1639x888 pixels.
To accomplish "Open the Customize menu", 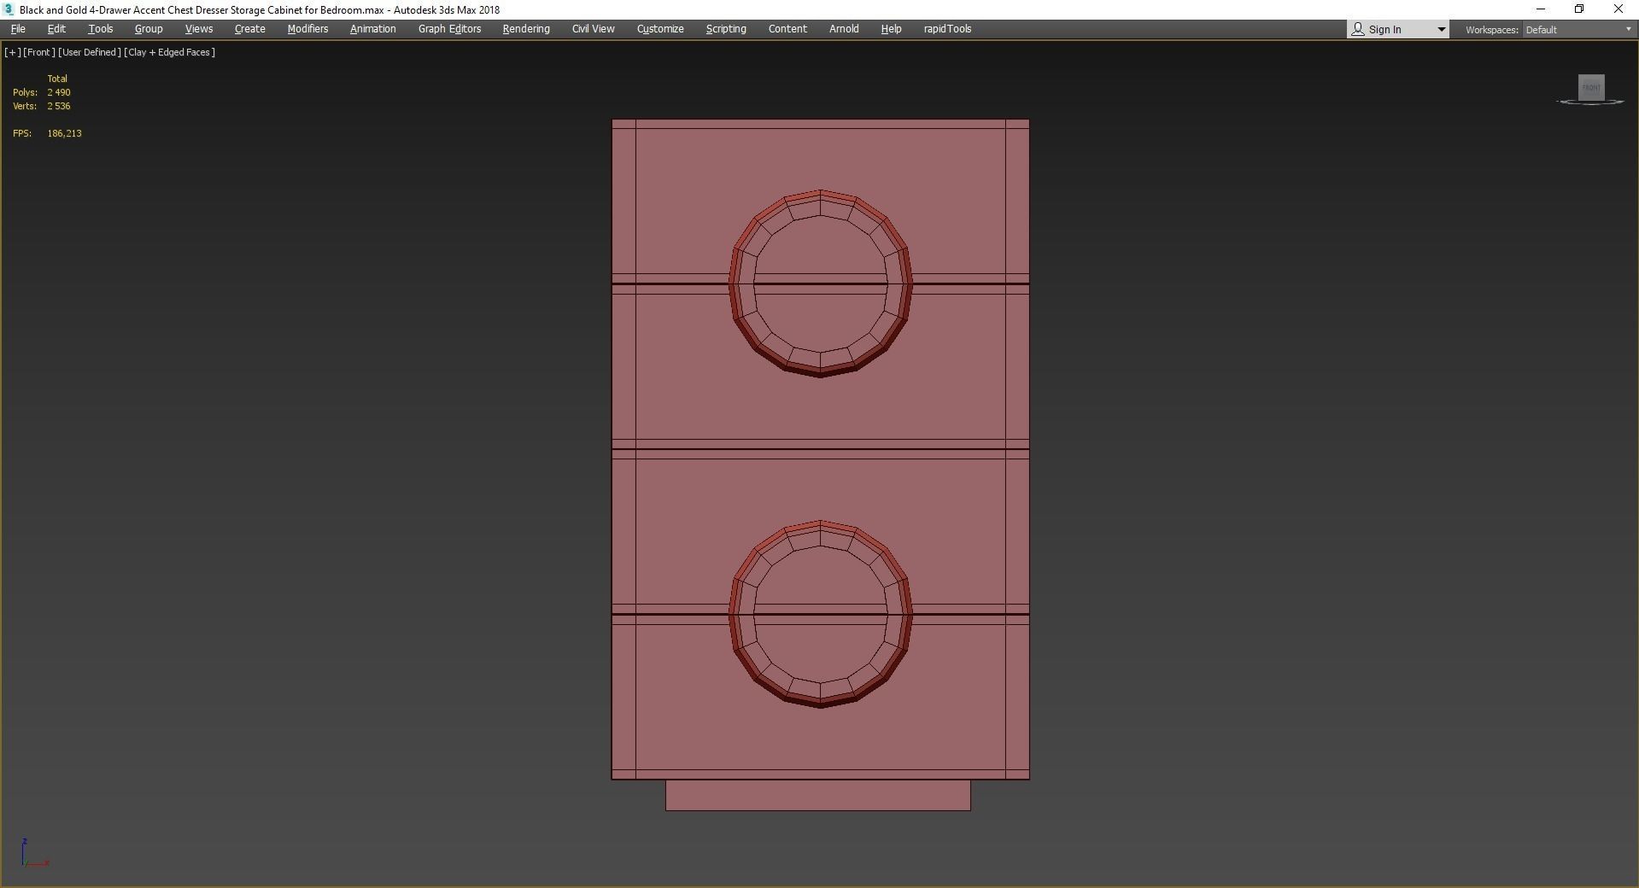I will 660,29.
